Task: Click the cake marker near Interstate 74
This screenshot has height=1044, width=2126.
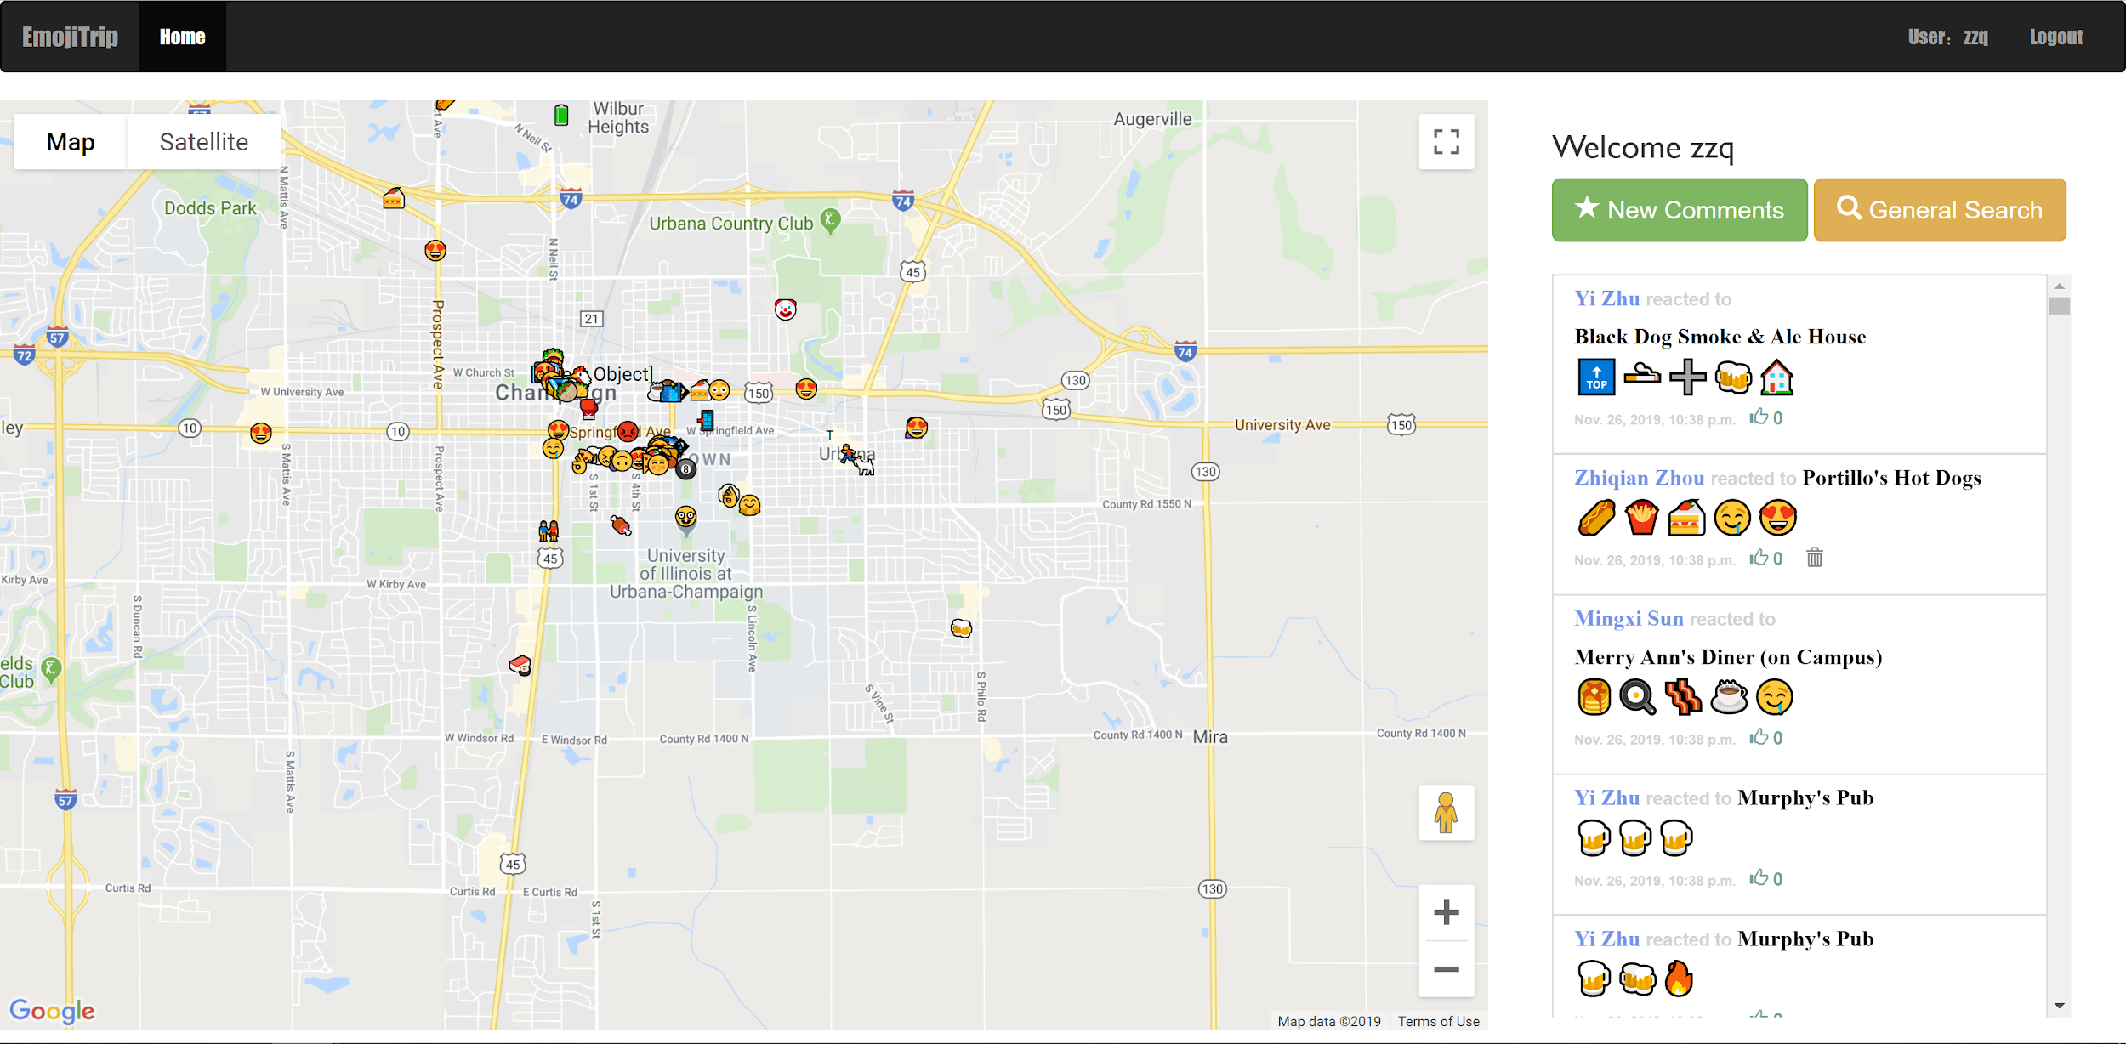Action: click(394, 199)
